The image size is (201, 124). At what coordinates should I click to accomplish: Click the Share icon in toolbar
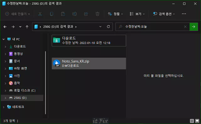tap(86, 14)
